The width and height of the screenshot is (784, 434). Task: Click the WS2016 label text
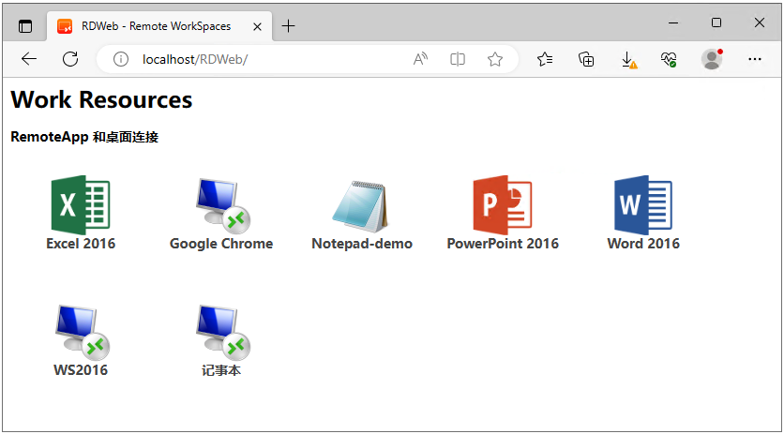[81, 370]
